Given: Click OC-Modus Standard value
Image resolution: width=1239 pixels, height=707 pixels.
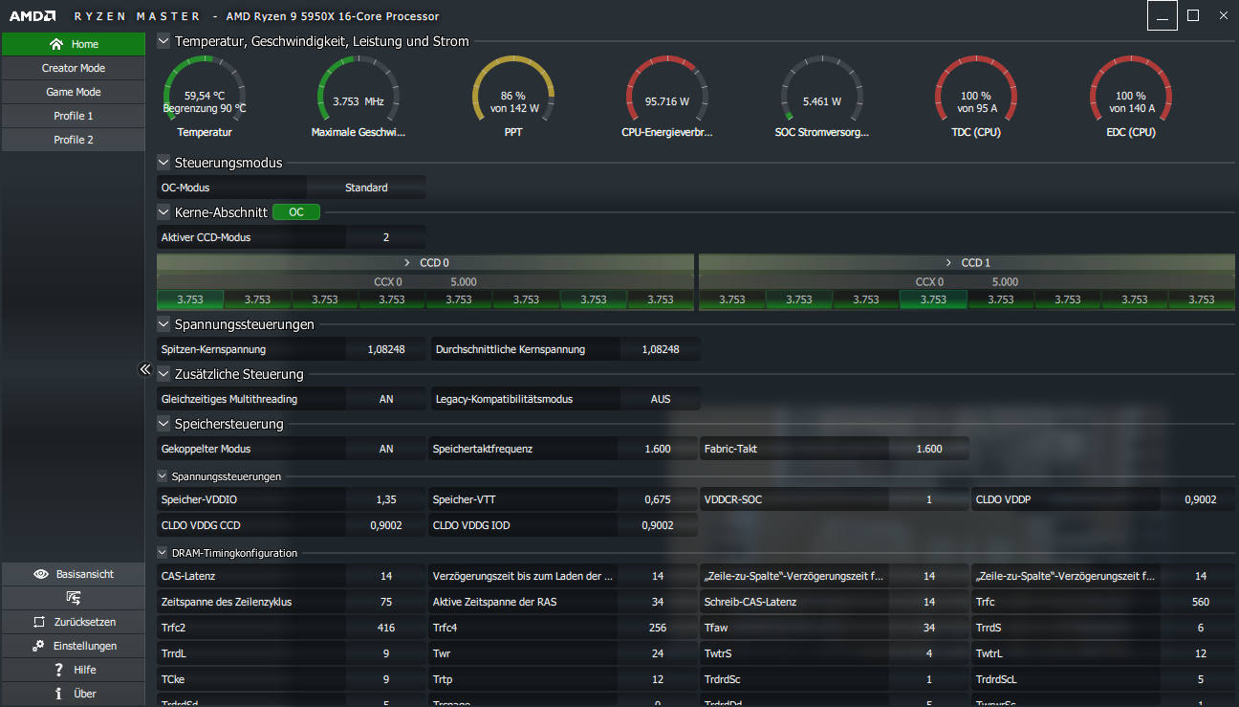Looking at the screenshot, I should (x=366, y=188).
